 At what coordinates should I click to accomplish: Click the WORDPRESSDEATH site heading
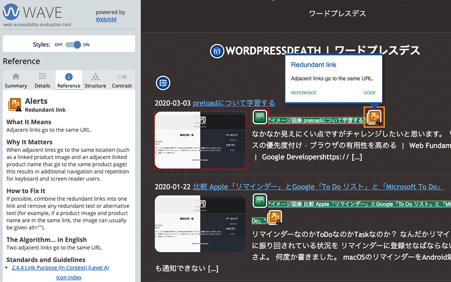pyautogui.click(x=322, y=51)
